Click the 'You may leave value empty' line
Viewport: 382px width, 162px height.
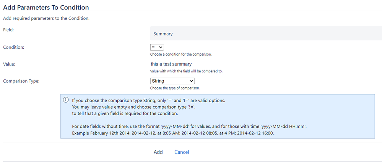click(x=135, y=107)
